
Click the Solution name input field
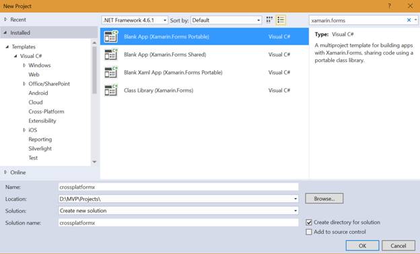178,222
